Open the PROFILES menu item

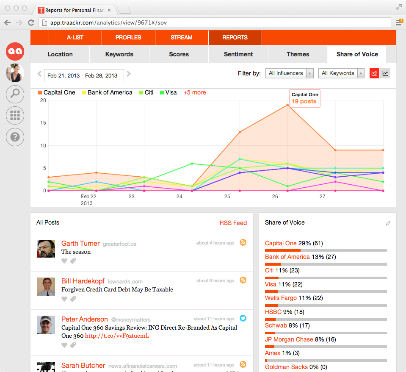[x=128, y=38]
